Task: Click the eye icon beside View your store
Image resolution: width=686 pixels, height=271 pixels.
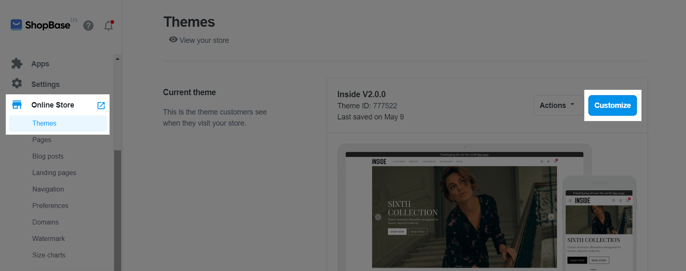Action: click(173, 39)
